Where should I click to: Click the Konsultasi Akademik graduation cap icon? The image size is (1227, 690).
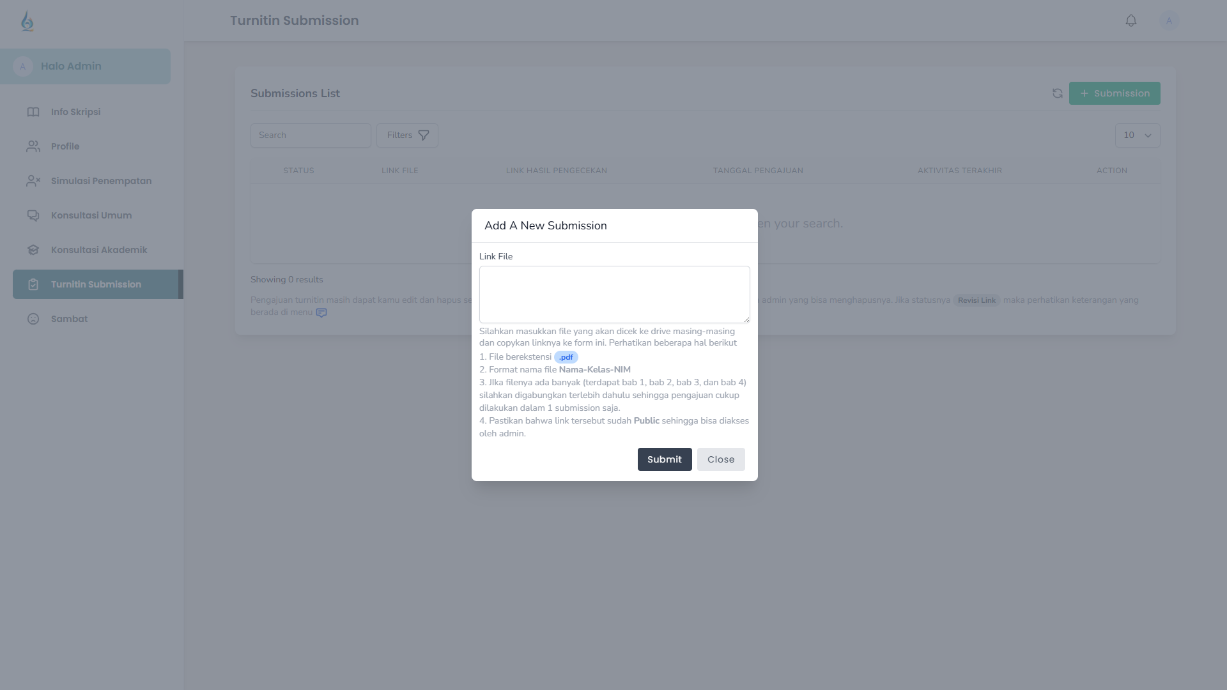tap(33, 250)
